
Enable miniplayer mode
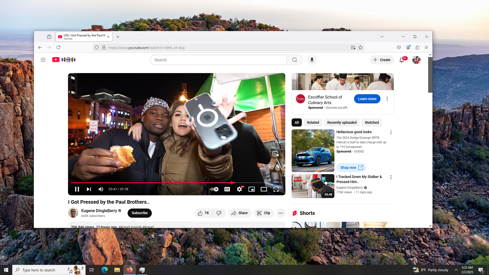252,189
